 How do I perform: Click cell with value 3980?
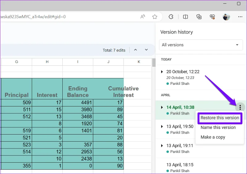point(78,110)
